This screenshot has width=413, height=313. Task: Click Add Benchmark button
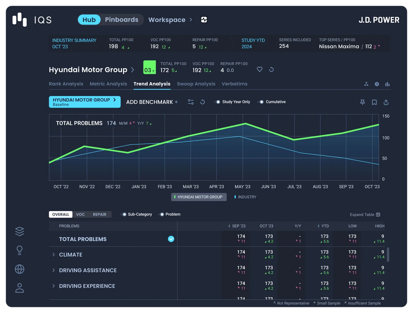pyautogui.click(x=152, y=102)
